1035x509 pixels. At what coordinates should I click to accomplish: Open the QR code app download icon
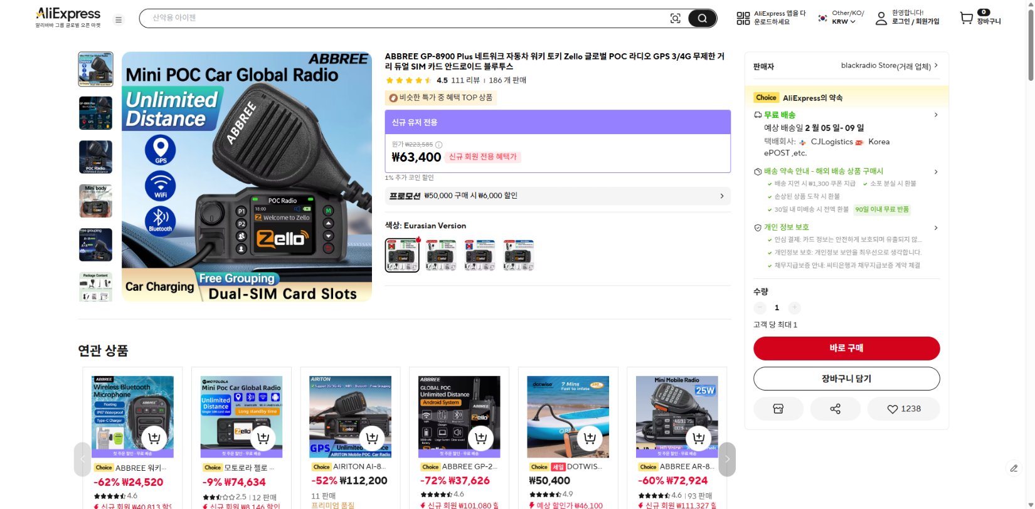pos(743,18)
